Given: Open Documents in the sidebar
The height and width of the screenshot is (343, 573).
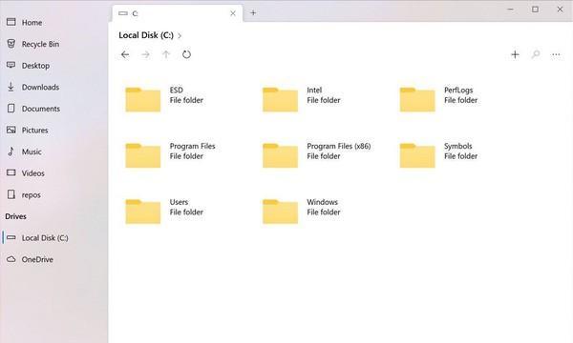Looking at the screenshot, I should pos(54,109).
